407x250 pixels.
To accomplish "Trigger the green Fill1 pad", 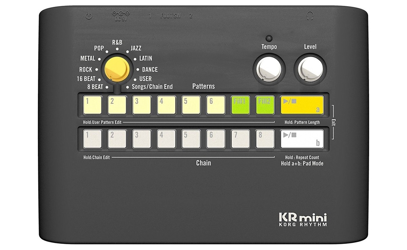I will (x=240, y=105).
